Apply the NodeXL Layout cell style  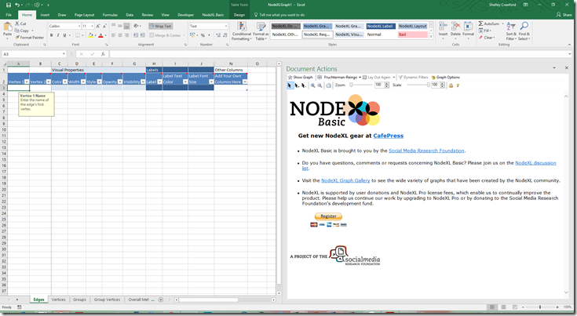(412, 26)
